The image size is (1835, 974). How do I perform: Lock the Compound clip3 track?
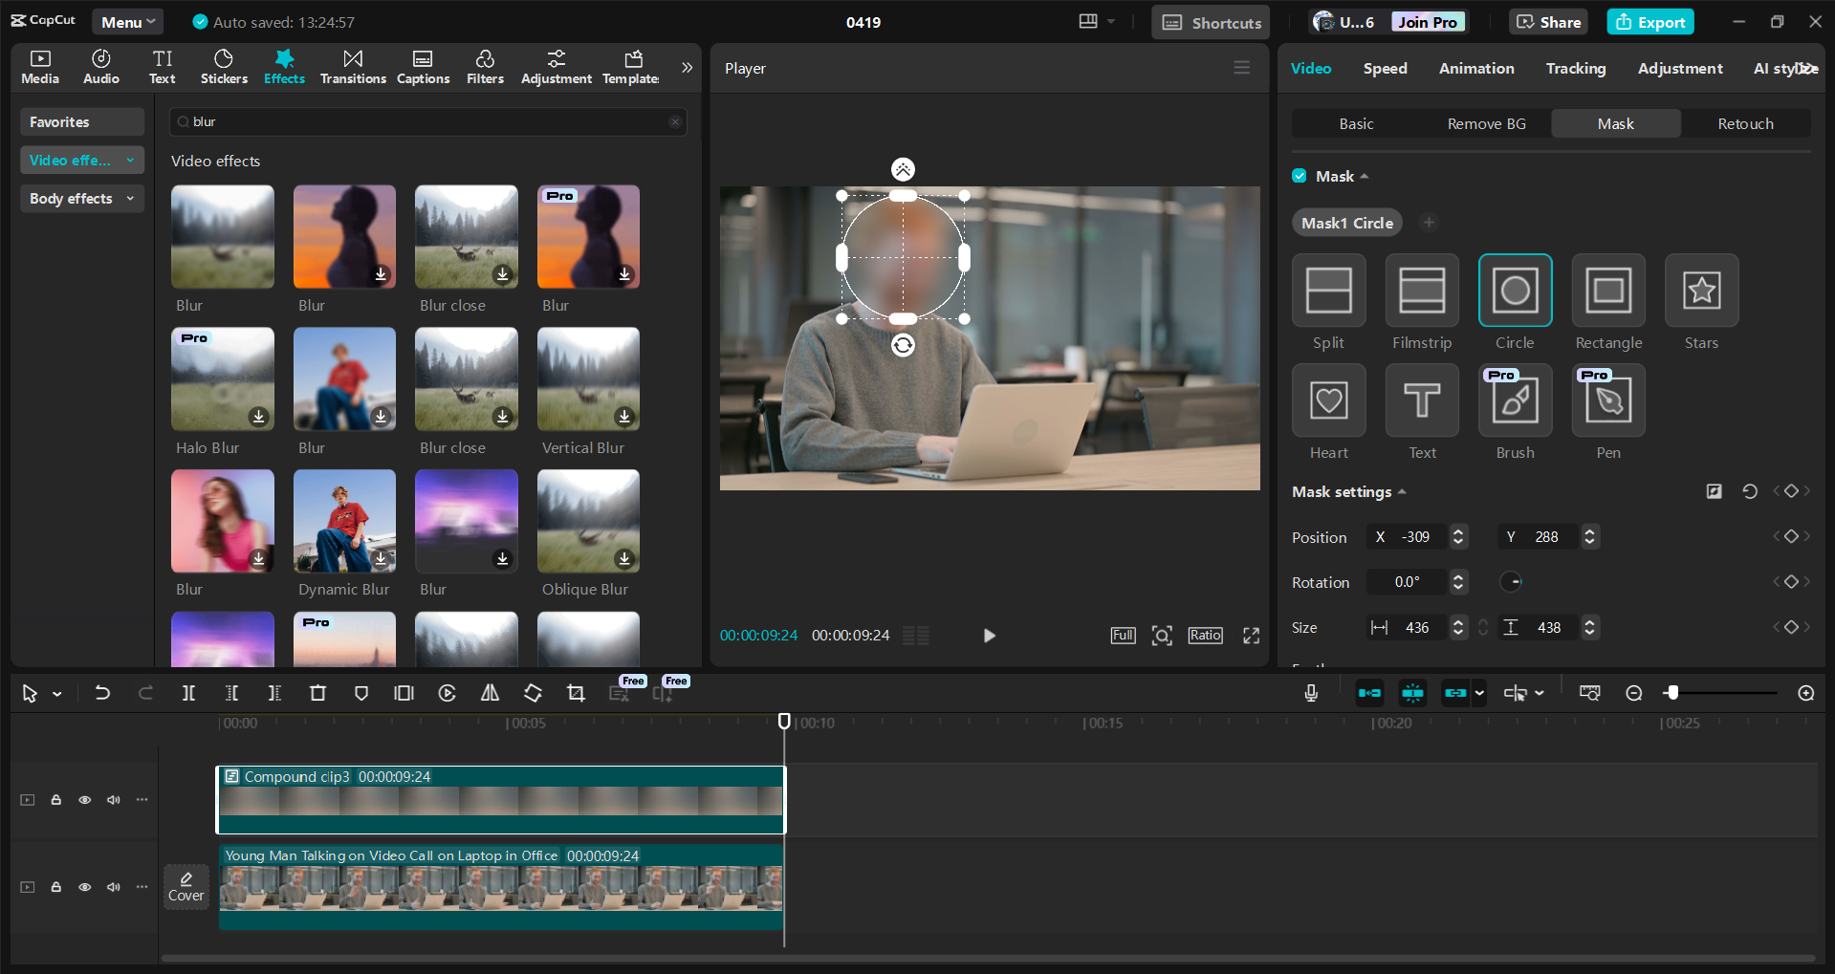56,800
